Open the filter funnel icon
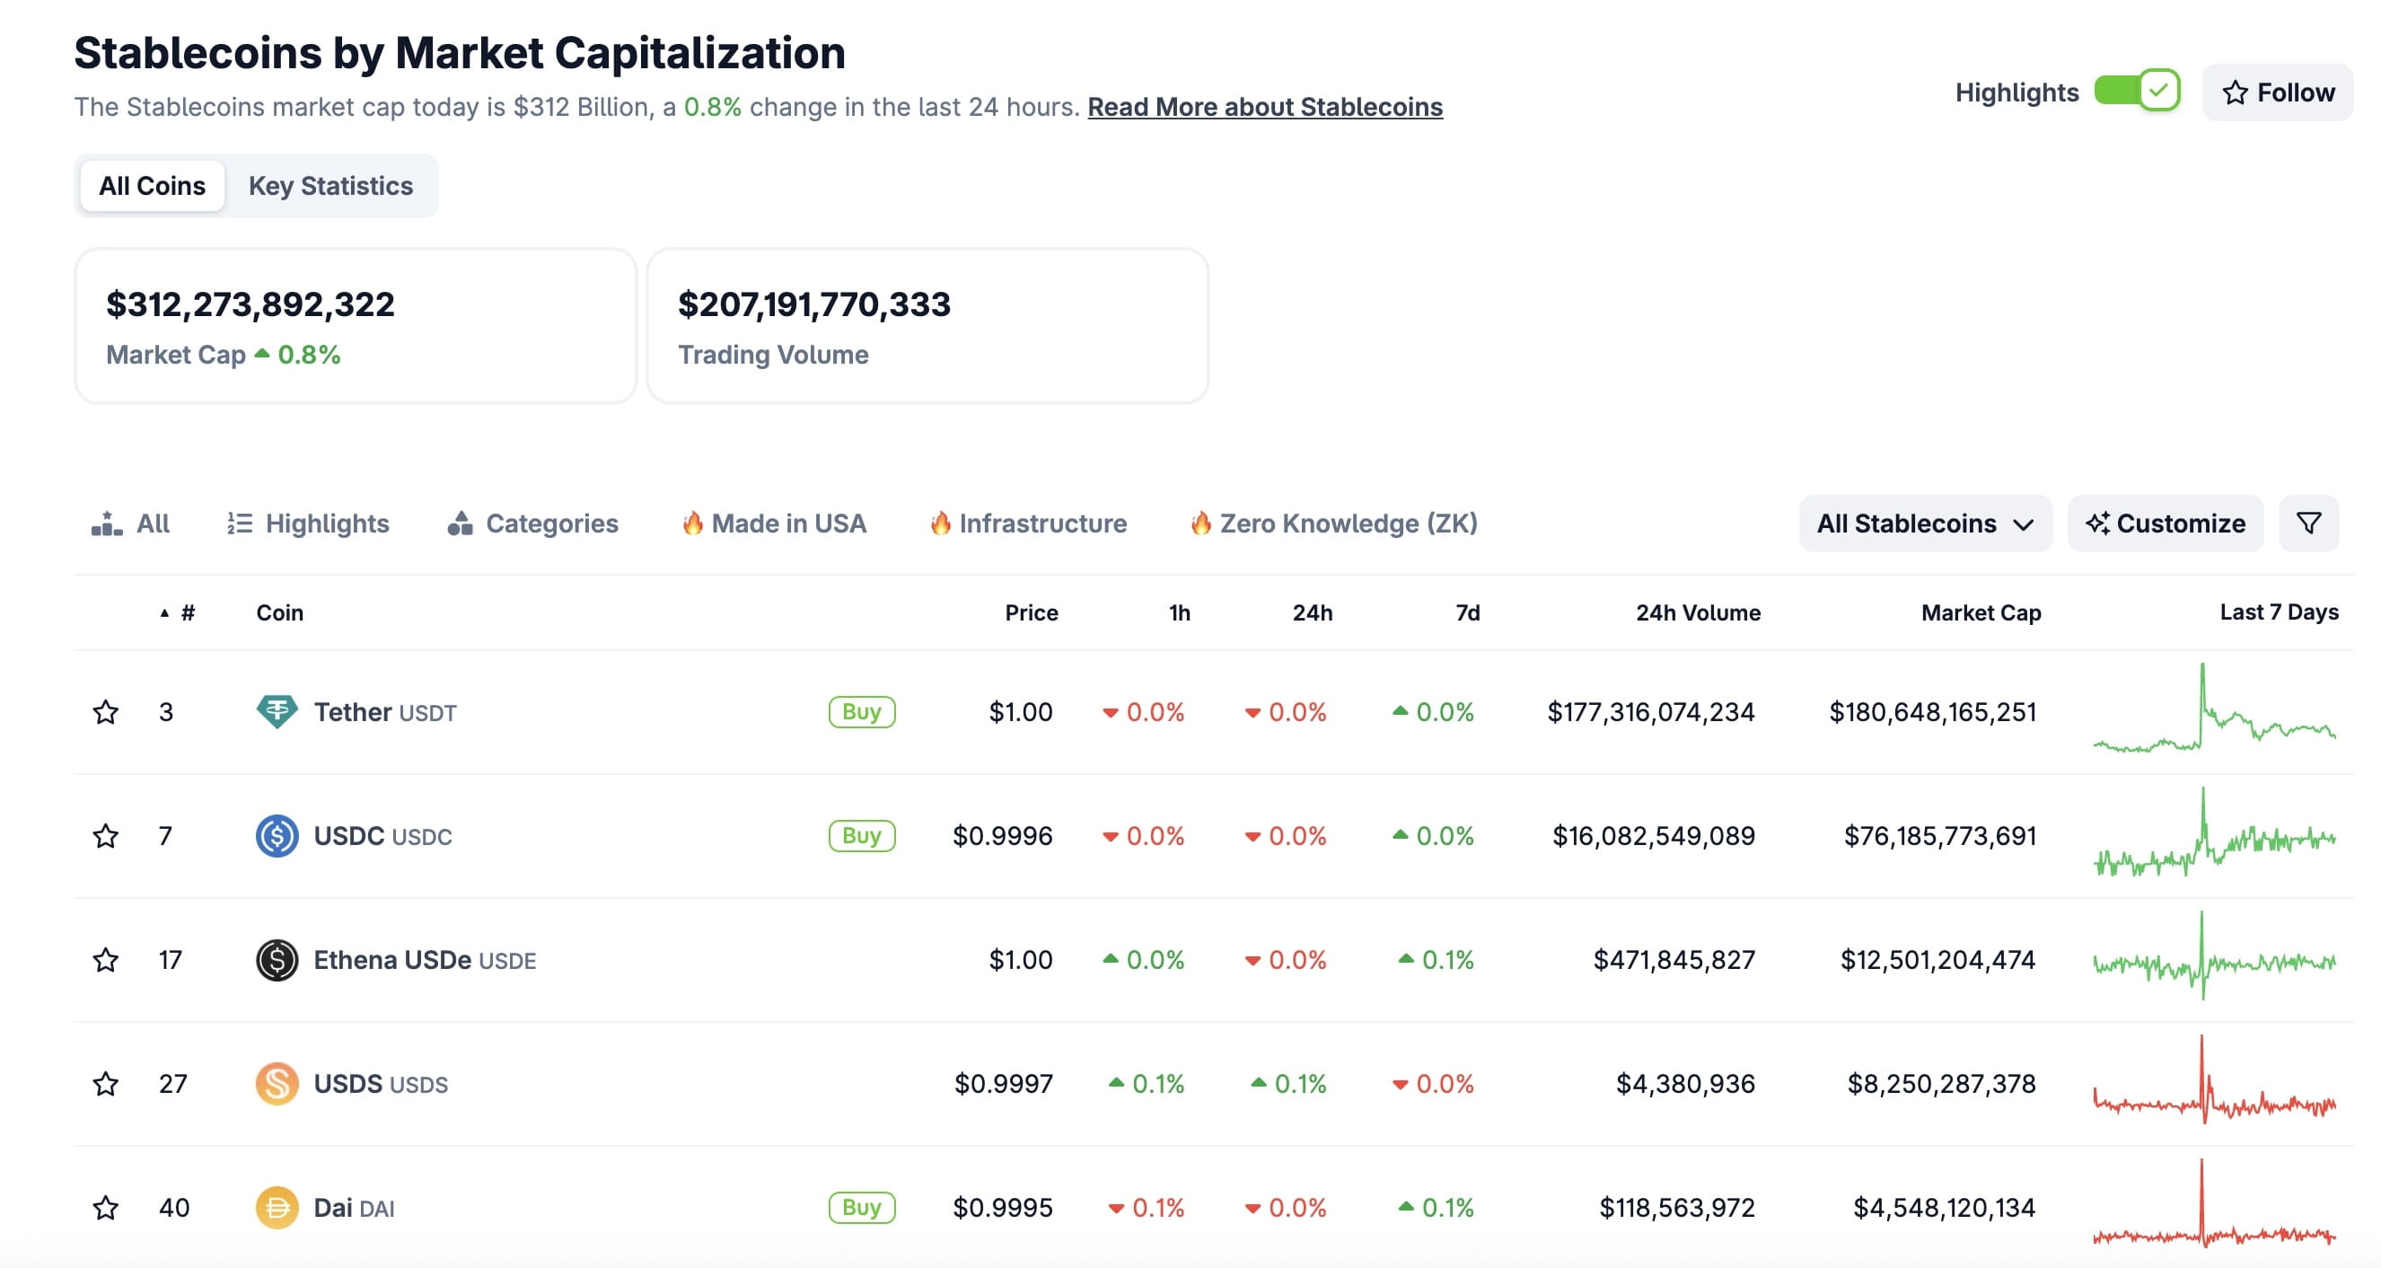Screen dimensions: 2381x1268 [x=2308, y=524]
